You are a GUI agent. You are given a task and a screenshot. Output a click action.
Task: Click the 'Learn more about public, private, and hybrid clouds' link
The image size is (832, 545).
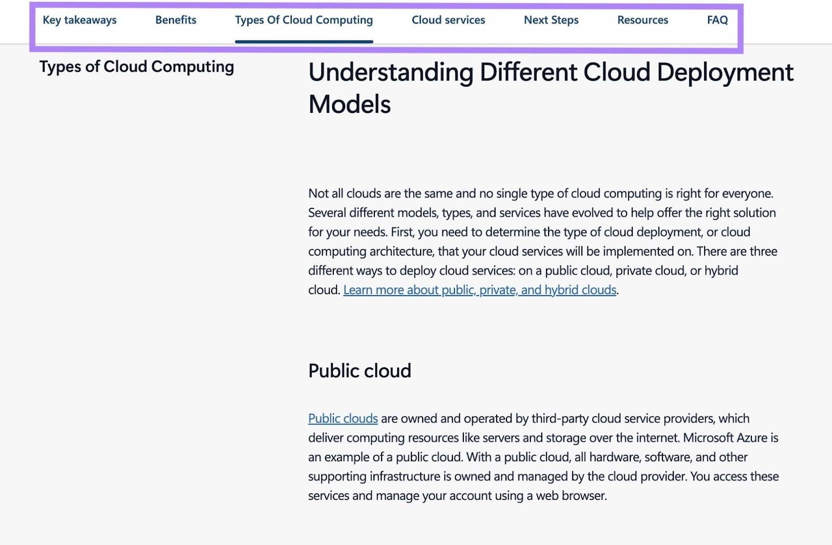pyautogui.click(x=480, y=290)
